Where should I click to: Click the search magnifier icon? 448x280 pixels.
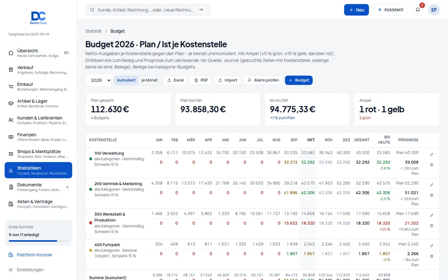92,10
